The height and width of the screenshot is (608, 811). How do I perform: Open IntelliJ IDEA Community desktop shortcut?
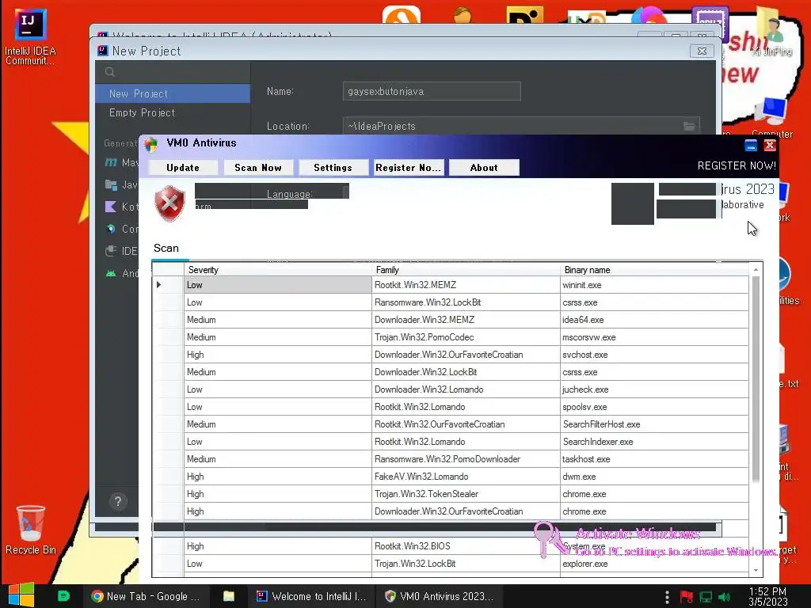[x=31, y=37]
